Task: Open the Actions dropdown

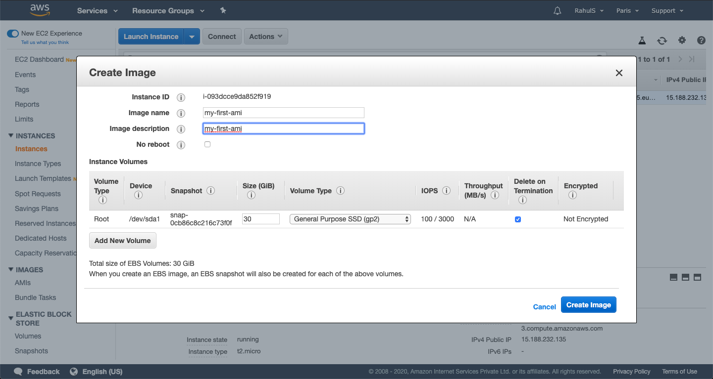Action: [x=266, y=36]
